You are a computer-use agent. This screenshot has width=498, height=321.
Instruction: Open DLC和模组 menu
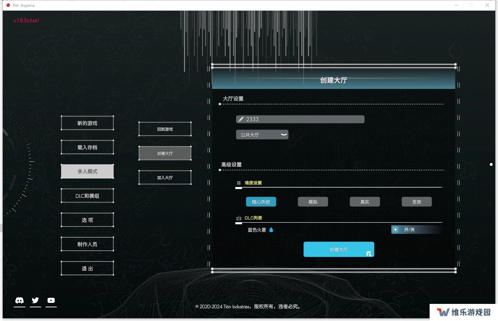click(87, 196)
